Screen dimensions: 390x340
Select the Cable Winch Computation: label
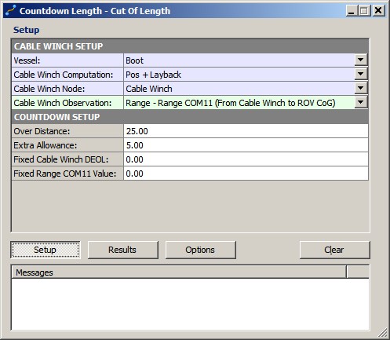[x=64, y=75]
